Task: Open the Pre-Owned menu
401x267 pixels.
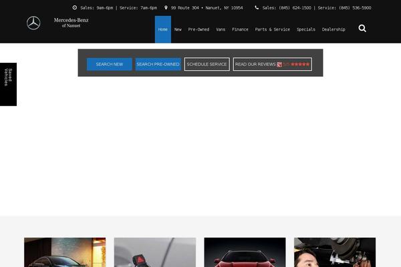Action: pyautogui.click(x=198, y=29)
